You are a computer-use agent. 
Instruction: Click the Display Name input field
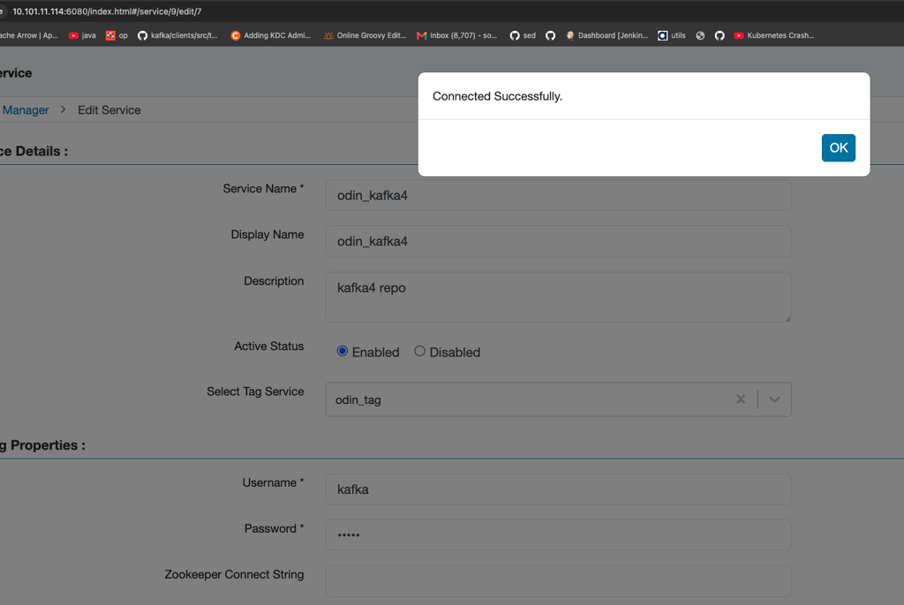558,241
